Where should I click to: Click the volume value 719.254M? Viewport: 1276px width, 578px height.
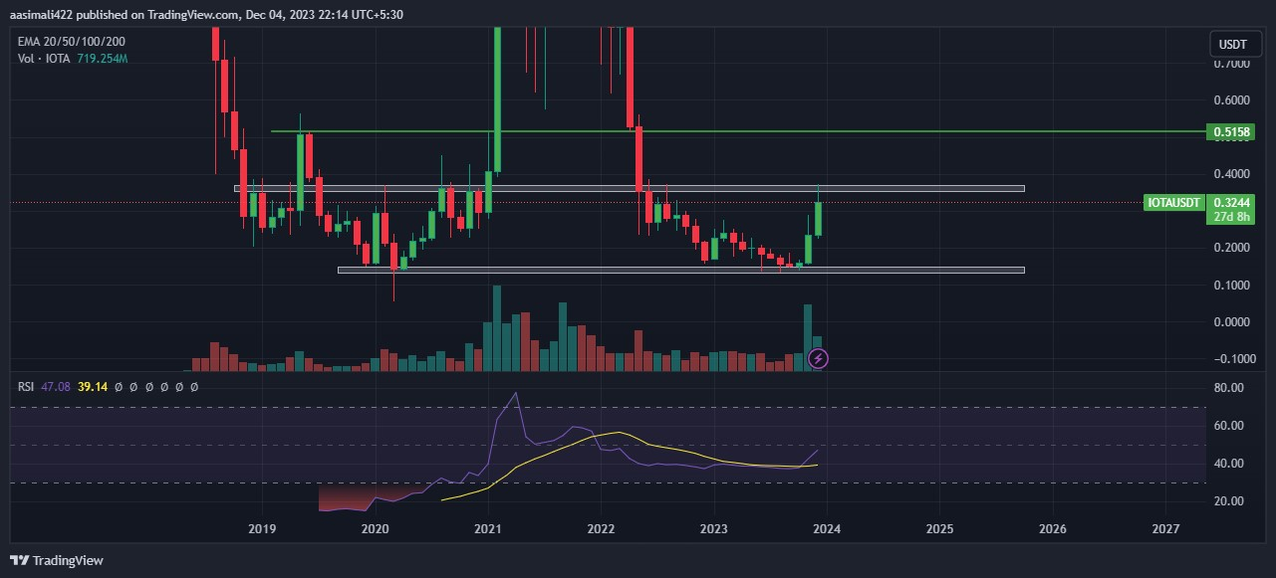103,59
